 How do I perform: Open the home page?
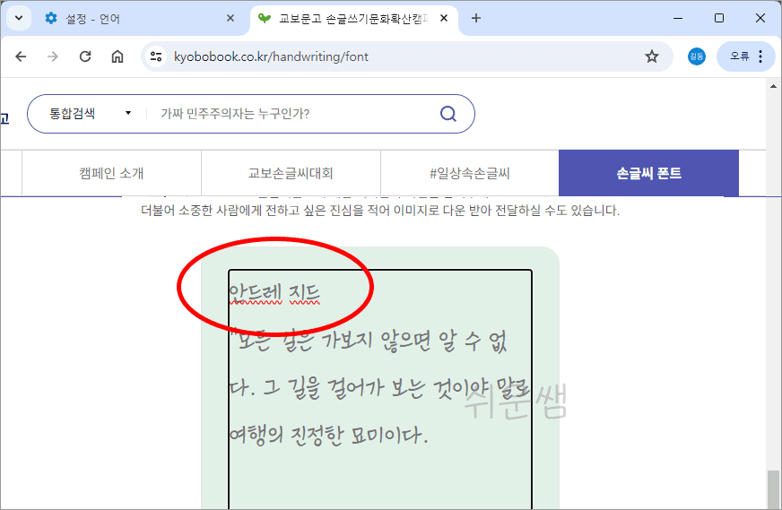(117, 56)
